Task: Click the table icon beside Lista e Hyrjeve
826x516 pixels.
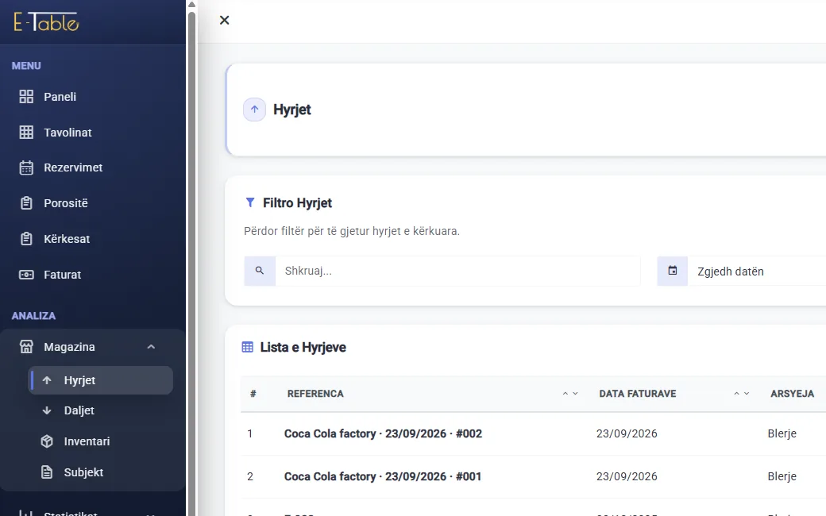Action: [248, 347]
